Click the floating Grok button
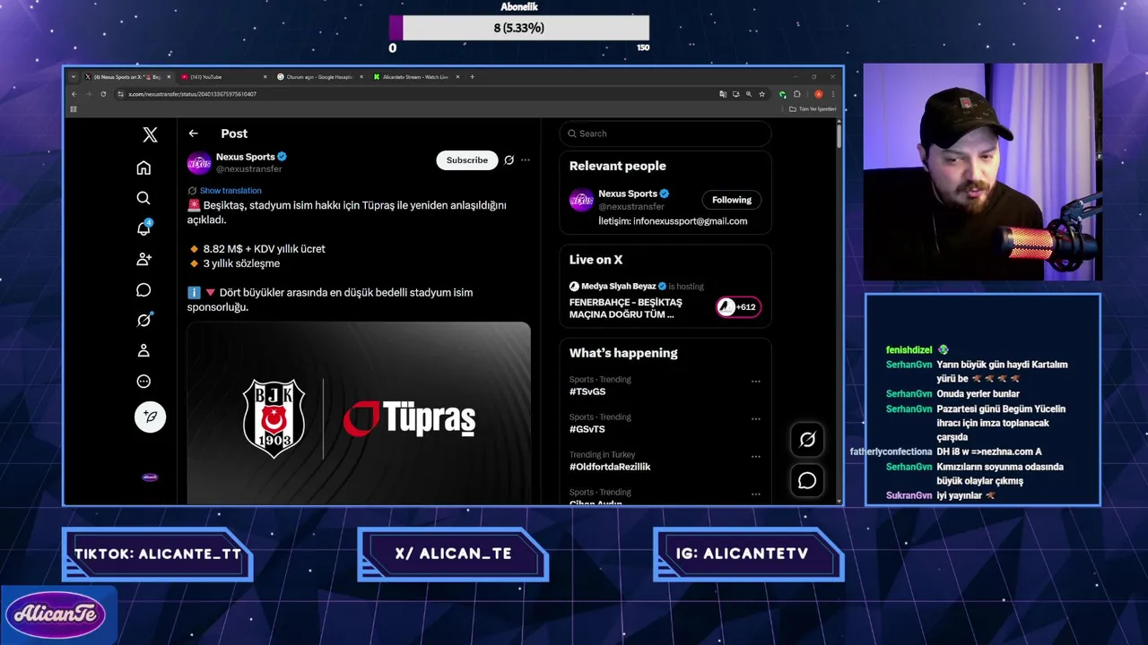1148x645 pixels. (x=807, y=439)
